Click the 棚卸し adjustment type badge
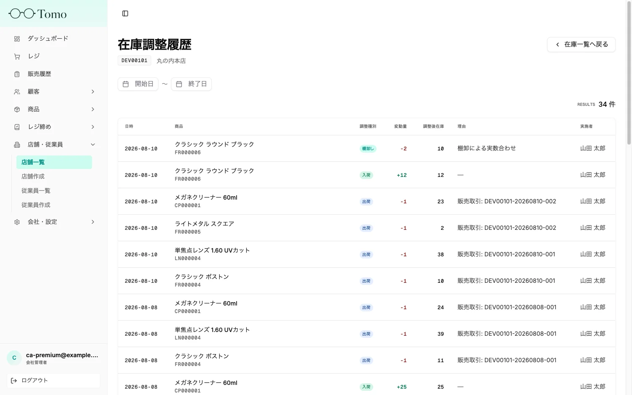Viewport: 632px width, 395px height. pos(368,149)
